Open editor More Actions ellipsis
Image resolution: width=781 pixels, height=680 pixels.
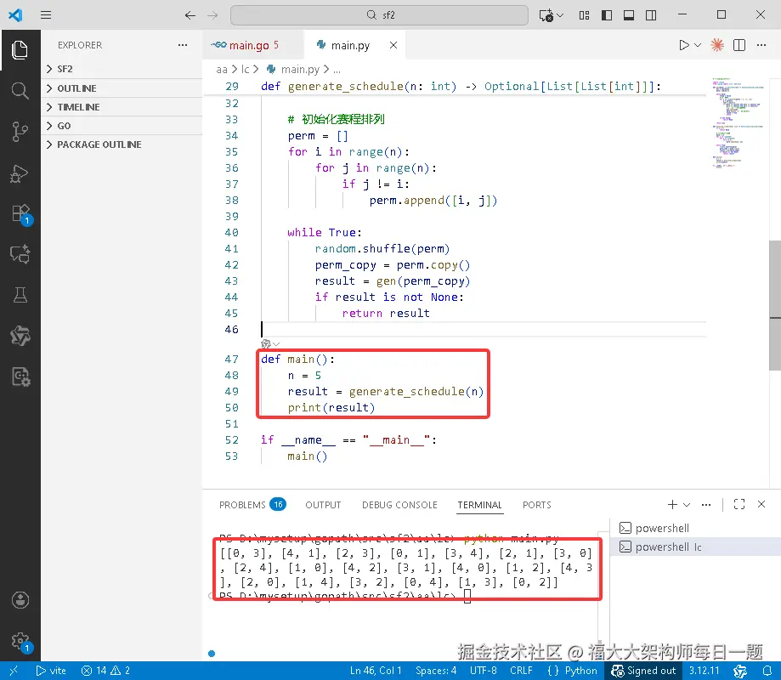coord(761,45)
